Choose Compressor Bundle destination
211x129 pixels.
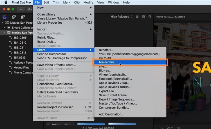(130, 108)
